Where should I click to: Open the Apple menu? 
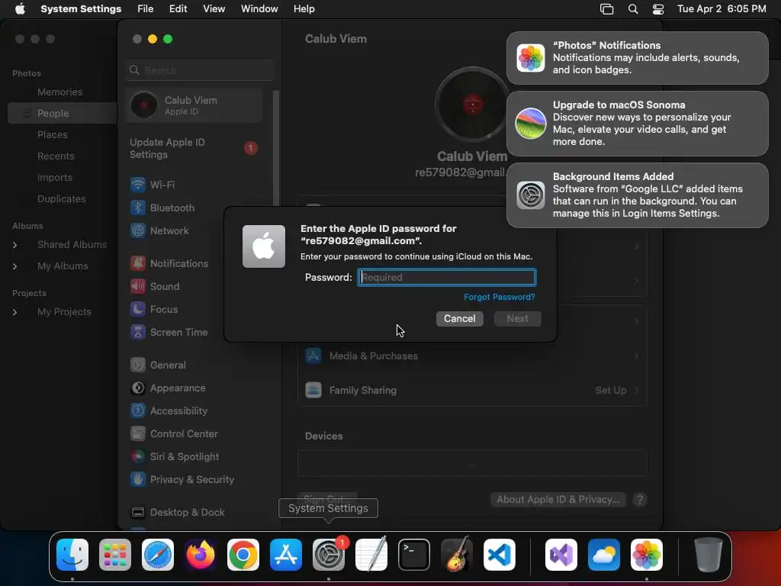click(x=20, y=9)
